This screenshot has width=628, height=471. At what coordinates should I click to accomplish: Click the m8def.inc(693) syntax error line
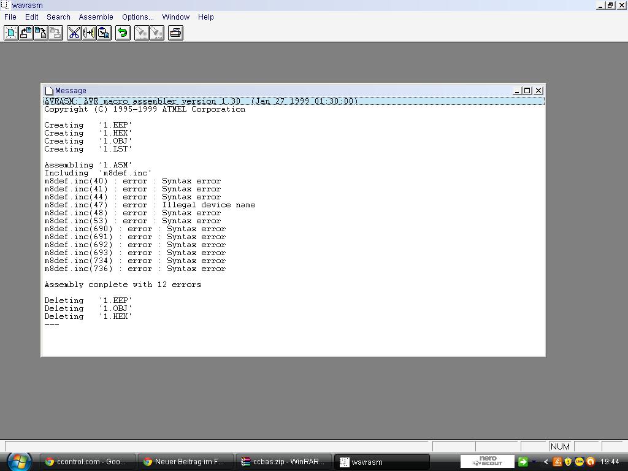tap(135, 253)
